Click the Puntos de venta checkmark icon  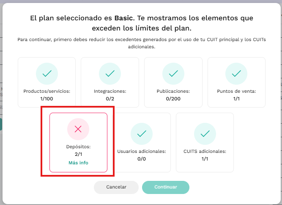click(x=236, y=74)
